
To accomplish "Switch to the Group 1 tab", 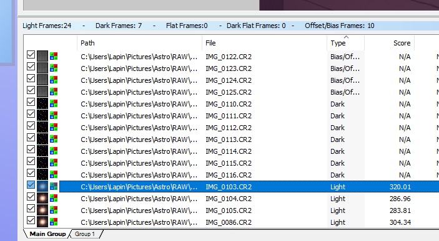I will (85, 234).
